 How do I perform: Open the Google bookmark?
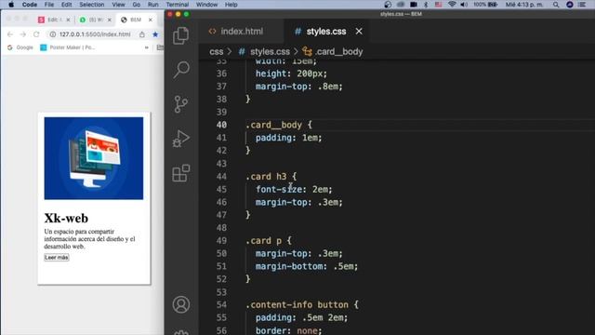pos(20,47)
